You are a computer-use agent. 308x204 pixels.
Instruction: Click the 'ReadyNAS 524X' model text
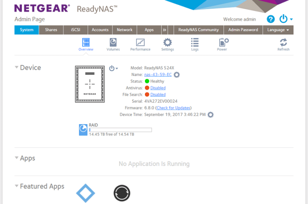coord(159,68)
